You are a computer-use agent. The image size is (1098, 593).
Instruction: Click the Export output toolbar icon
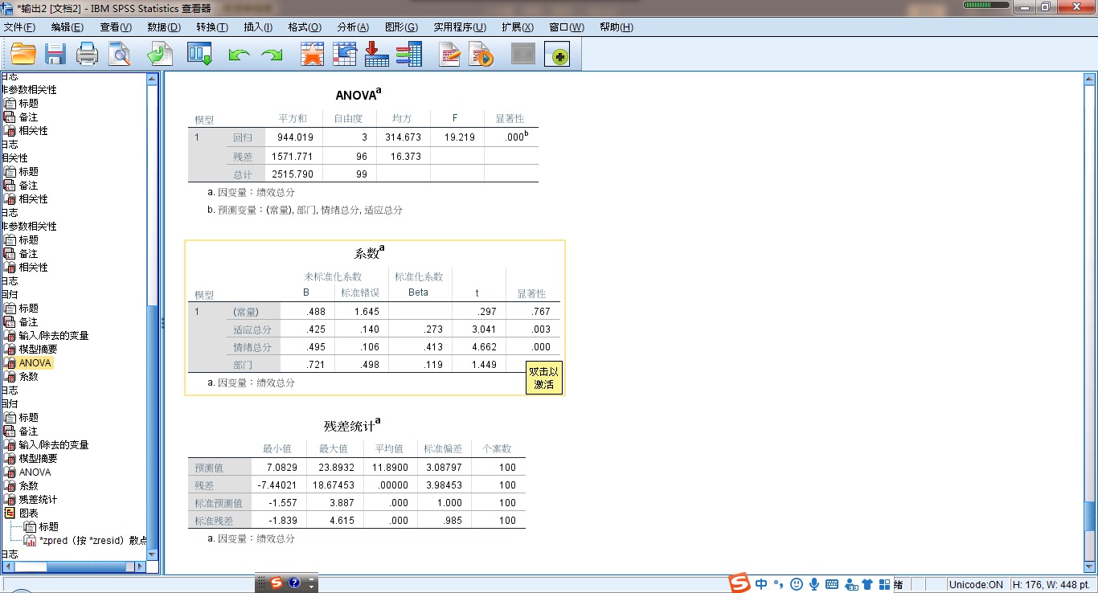pyautogui.click(x=159, y=55)
